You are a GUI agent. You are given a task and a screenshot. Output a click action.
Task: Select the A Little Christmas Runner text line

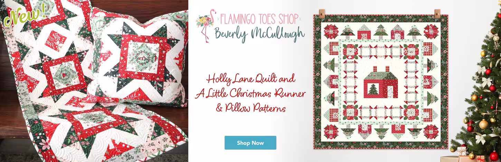[x=250, y=94]
